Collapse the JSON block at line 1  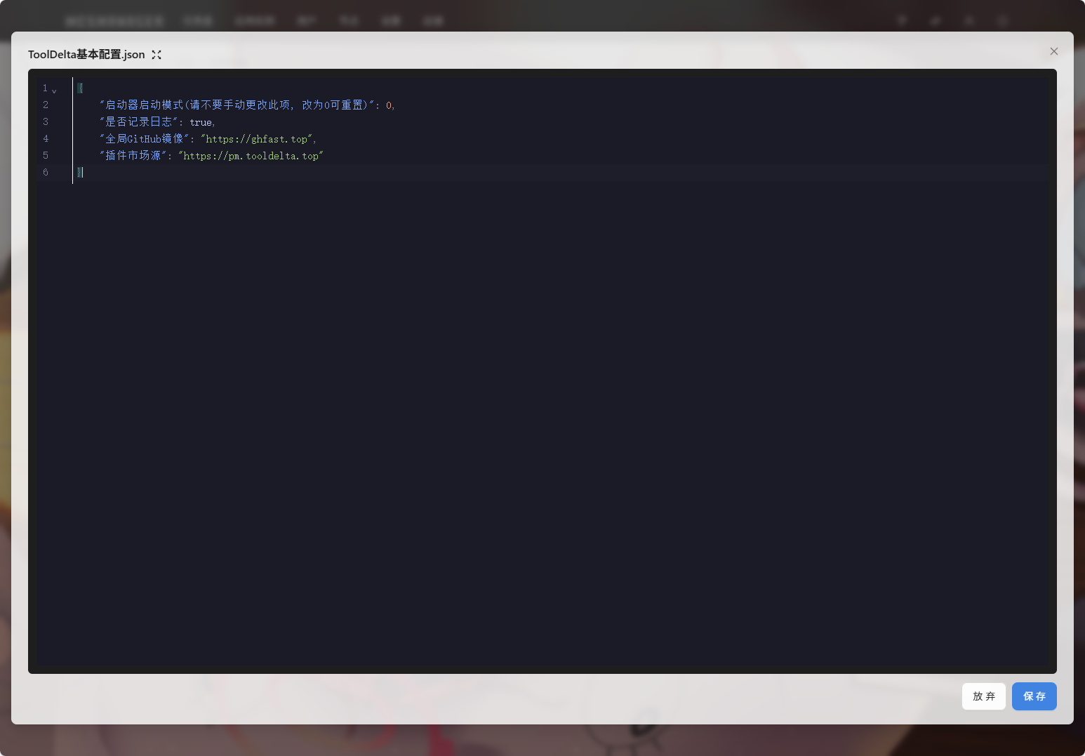[54, 91]
